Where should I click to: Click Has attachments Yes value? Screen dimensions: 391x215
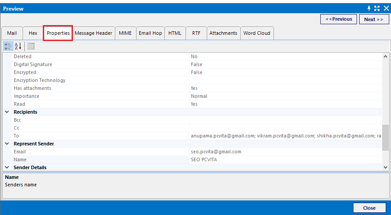coord(194,88)
